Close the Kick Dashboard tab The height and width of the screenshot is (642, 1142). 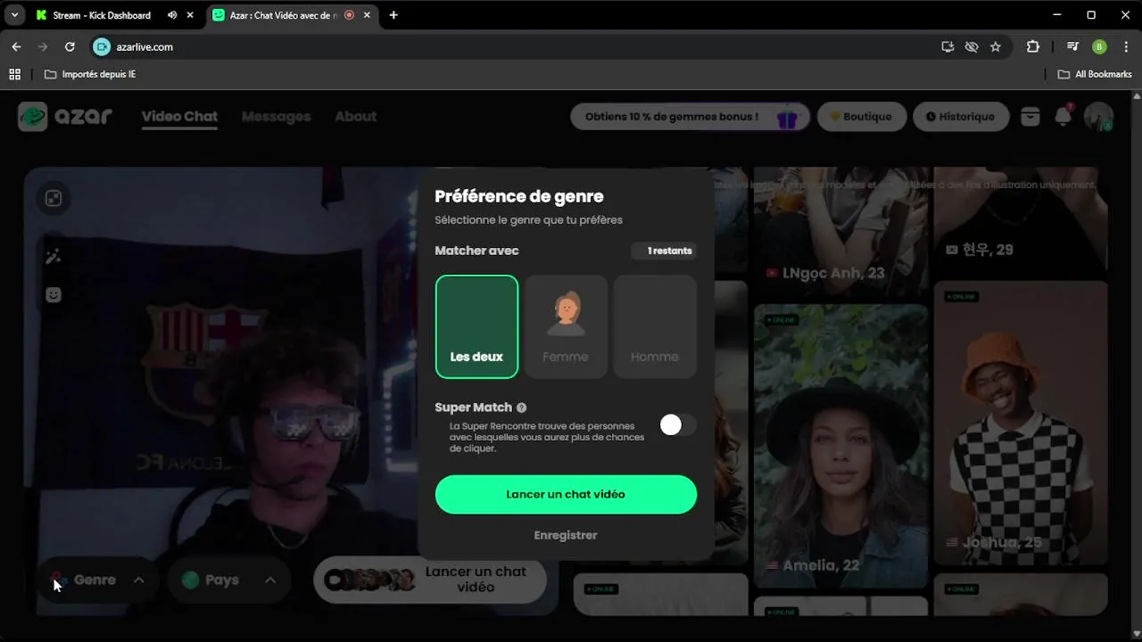click(x=190, y=15)
